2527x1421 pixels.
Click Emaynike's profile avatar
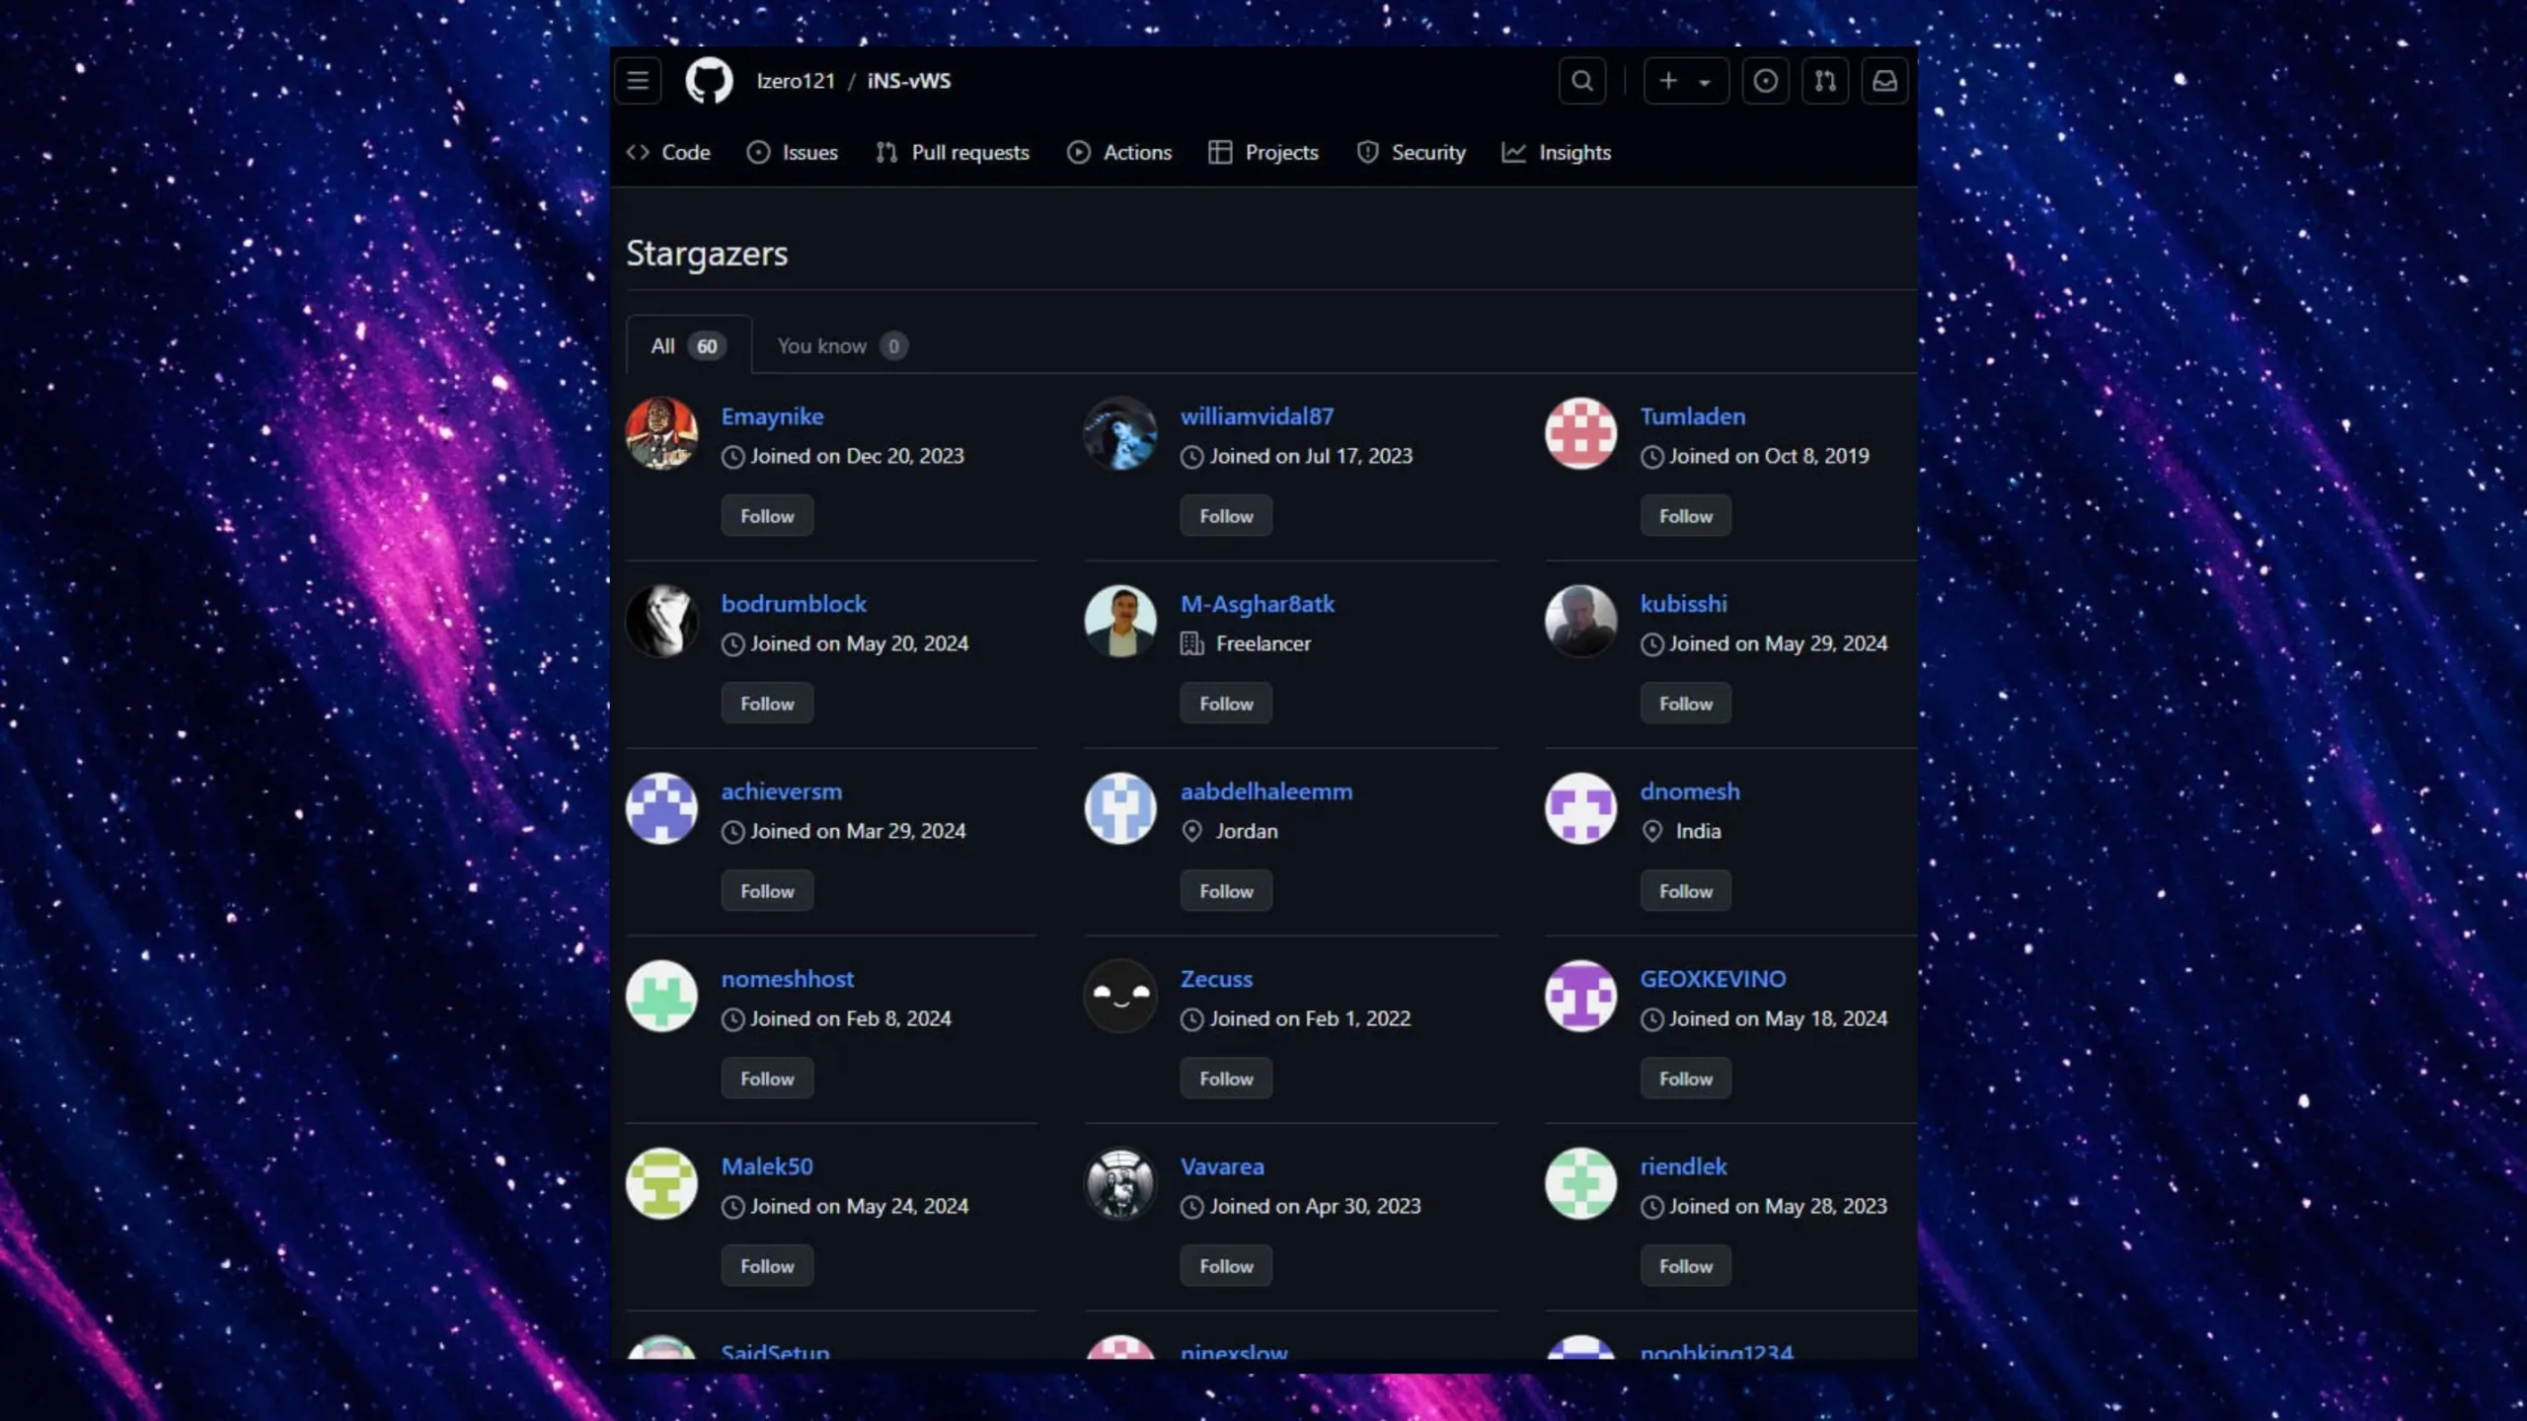tap(661, 433)
